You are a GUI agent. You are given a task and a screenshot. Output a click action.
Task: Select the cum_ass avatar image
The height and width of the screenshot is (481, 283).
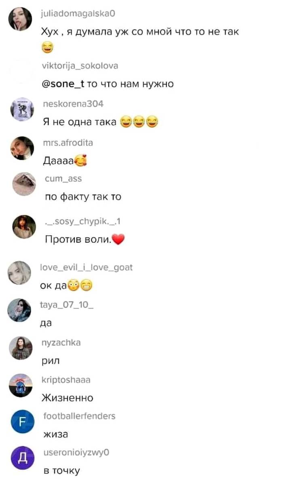point(24,184)
